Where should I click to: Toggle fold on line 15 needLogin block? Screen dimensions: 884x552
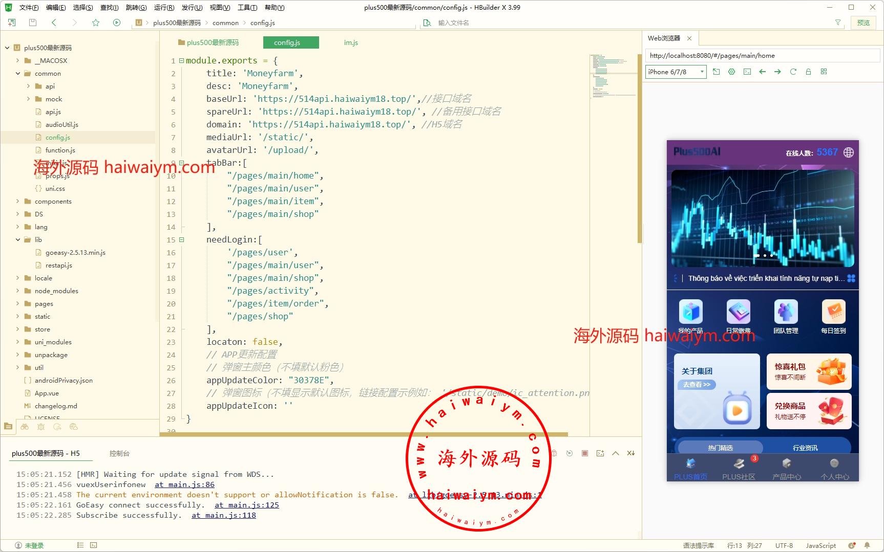coord(181,239)
